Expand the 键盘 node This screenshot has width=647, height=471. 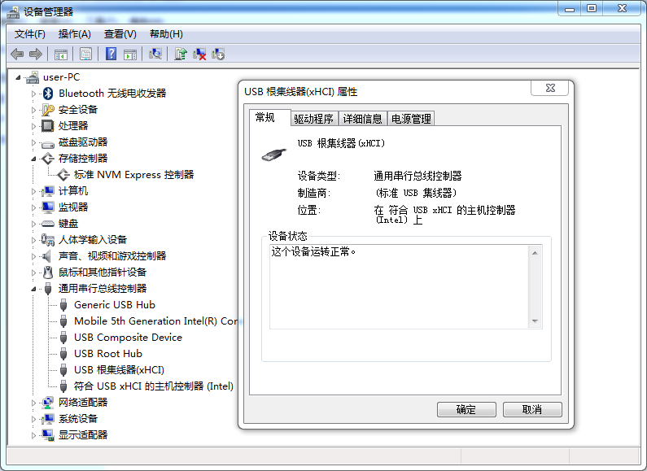[34, 224]
